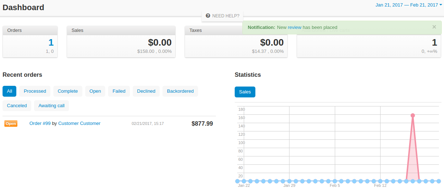The height and width of the screenshot is (193, 444).
Task: Click the orange Open status badge
Action: pos(11,123)
